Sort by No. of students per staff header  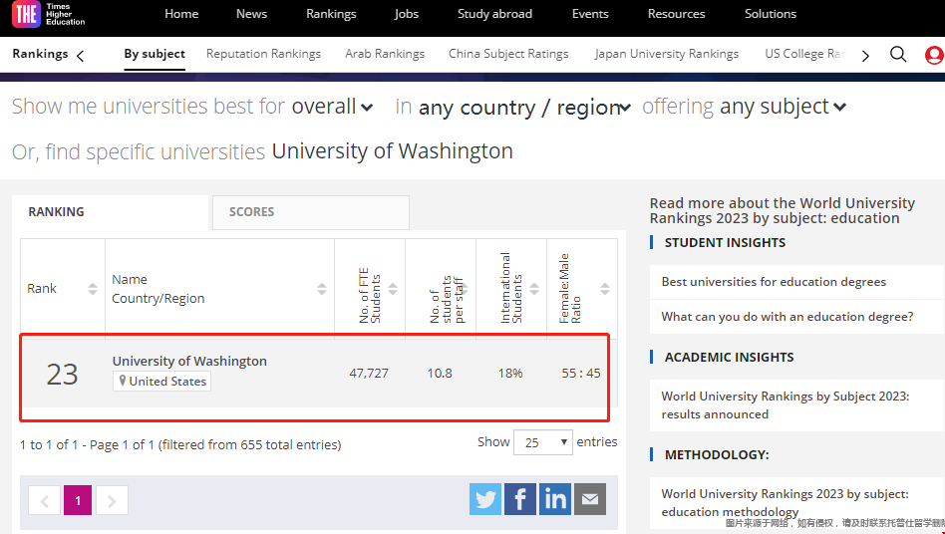[447, 299]
